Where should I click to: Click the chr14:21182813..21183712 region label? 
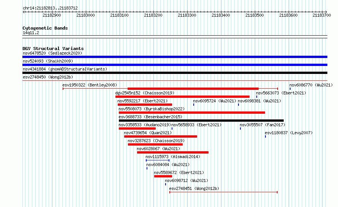(x=50, y=8)
